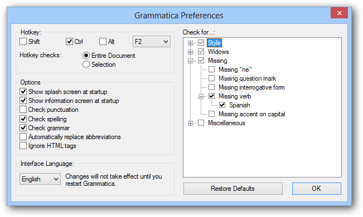Select the Missing tree item label
The width and height of the screenshot is (363, 217).
[x=217, y=61]
